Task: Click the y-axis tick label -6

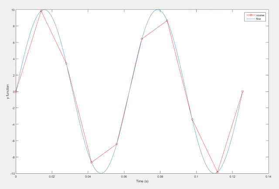Action: pyautogui.click(x=13, y=141)
